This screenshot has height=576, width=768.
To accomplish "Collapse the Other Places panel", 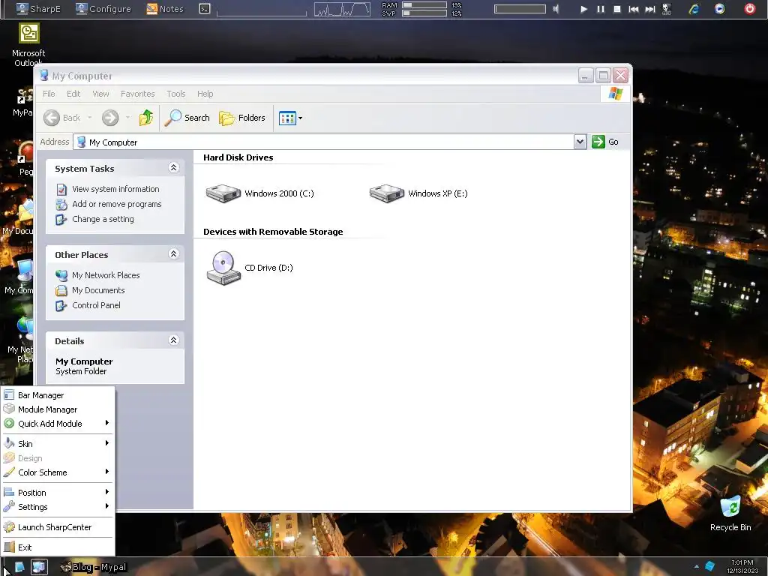I will [x=173, y=253].
